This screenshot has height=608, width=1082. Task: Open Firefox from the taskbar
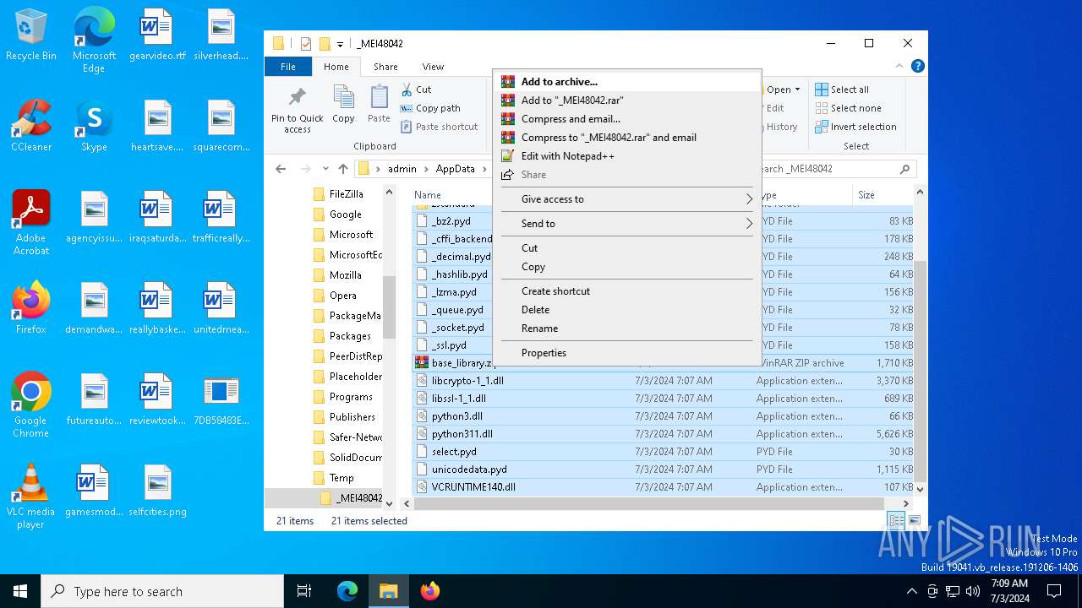point(430,591)
